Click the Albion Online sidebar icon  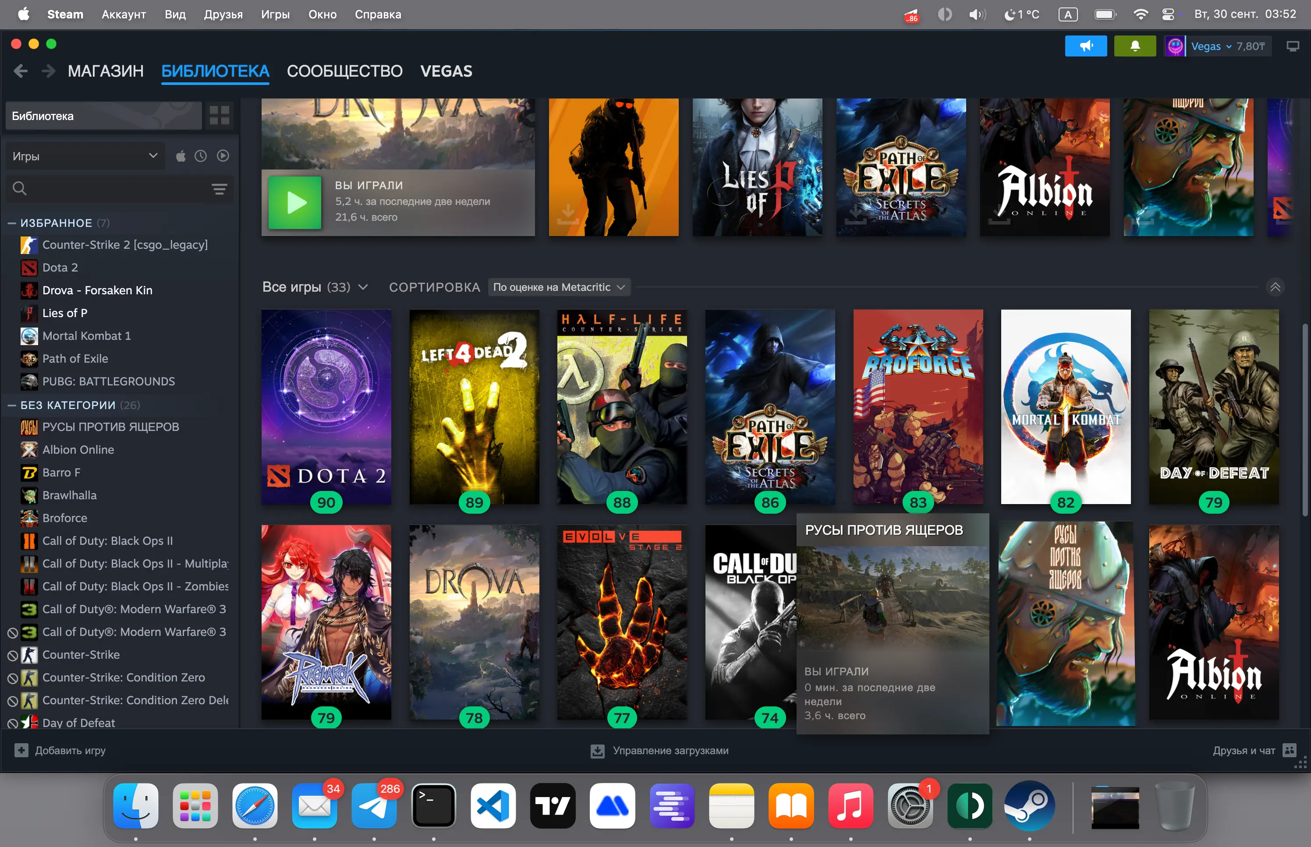[x=29, y=450]
